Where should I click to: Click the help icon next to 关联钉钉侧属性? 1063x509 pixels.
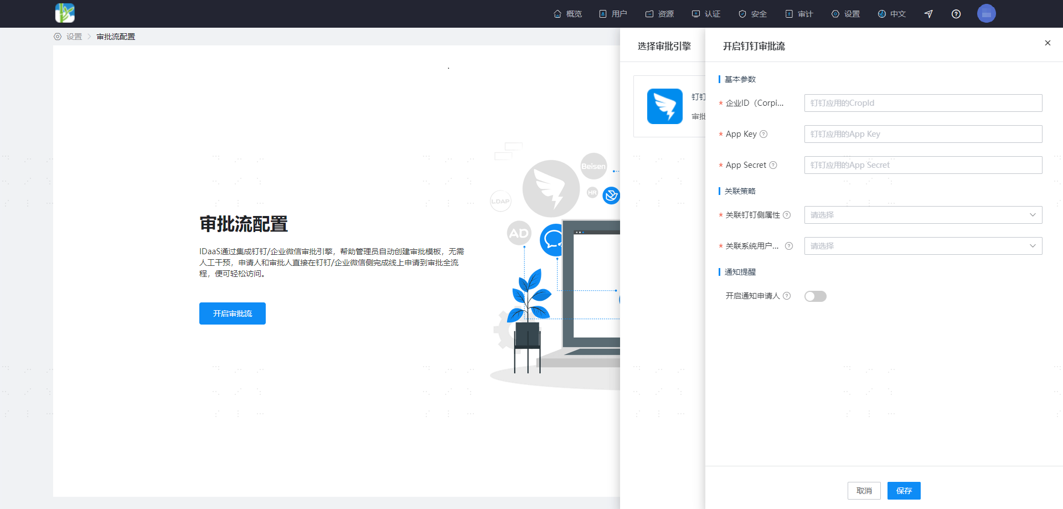coord(787,215)
